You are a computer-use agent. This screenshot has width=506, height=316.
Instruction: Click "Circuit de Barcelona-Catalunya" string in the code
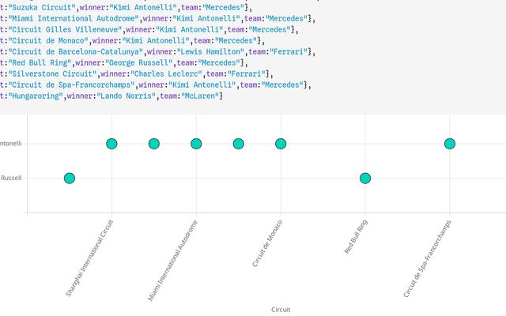pos(76,51)
